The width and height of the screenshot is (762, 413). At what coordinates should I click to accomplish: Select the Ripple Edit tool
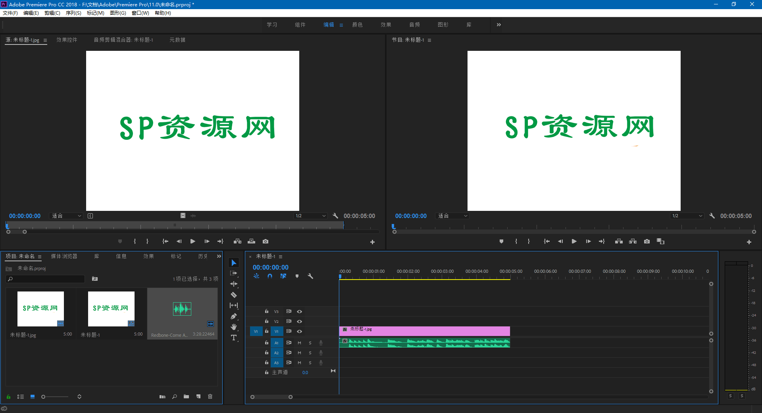pos(234,284)
